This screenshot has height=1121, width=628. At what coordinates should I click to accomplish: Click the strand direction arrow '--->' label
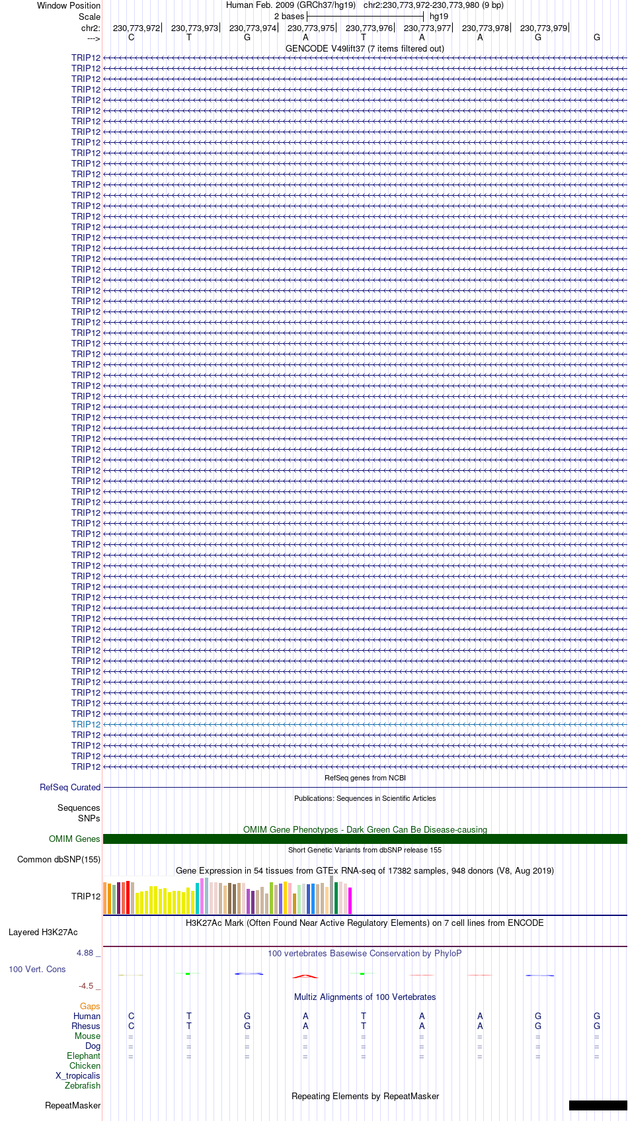tap(93, 38)
